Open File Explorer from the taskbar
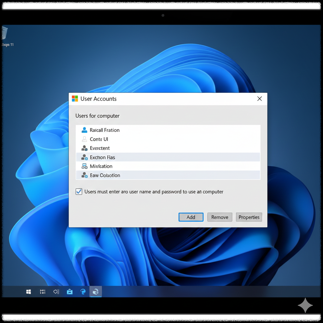 tap(70, 292)
